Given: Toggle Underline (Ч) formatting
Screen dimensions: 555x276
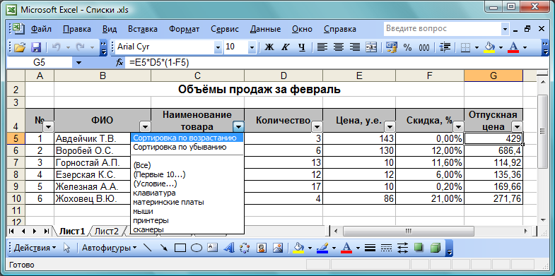Looking at the screenshot, I should click(302, 47).
